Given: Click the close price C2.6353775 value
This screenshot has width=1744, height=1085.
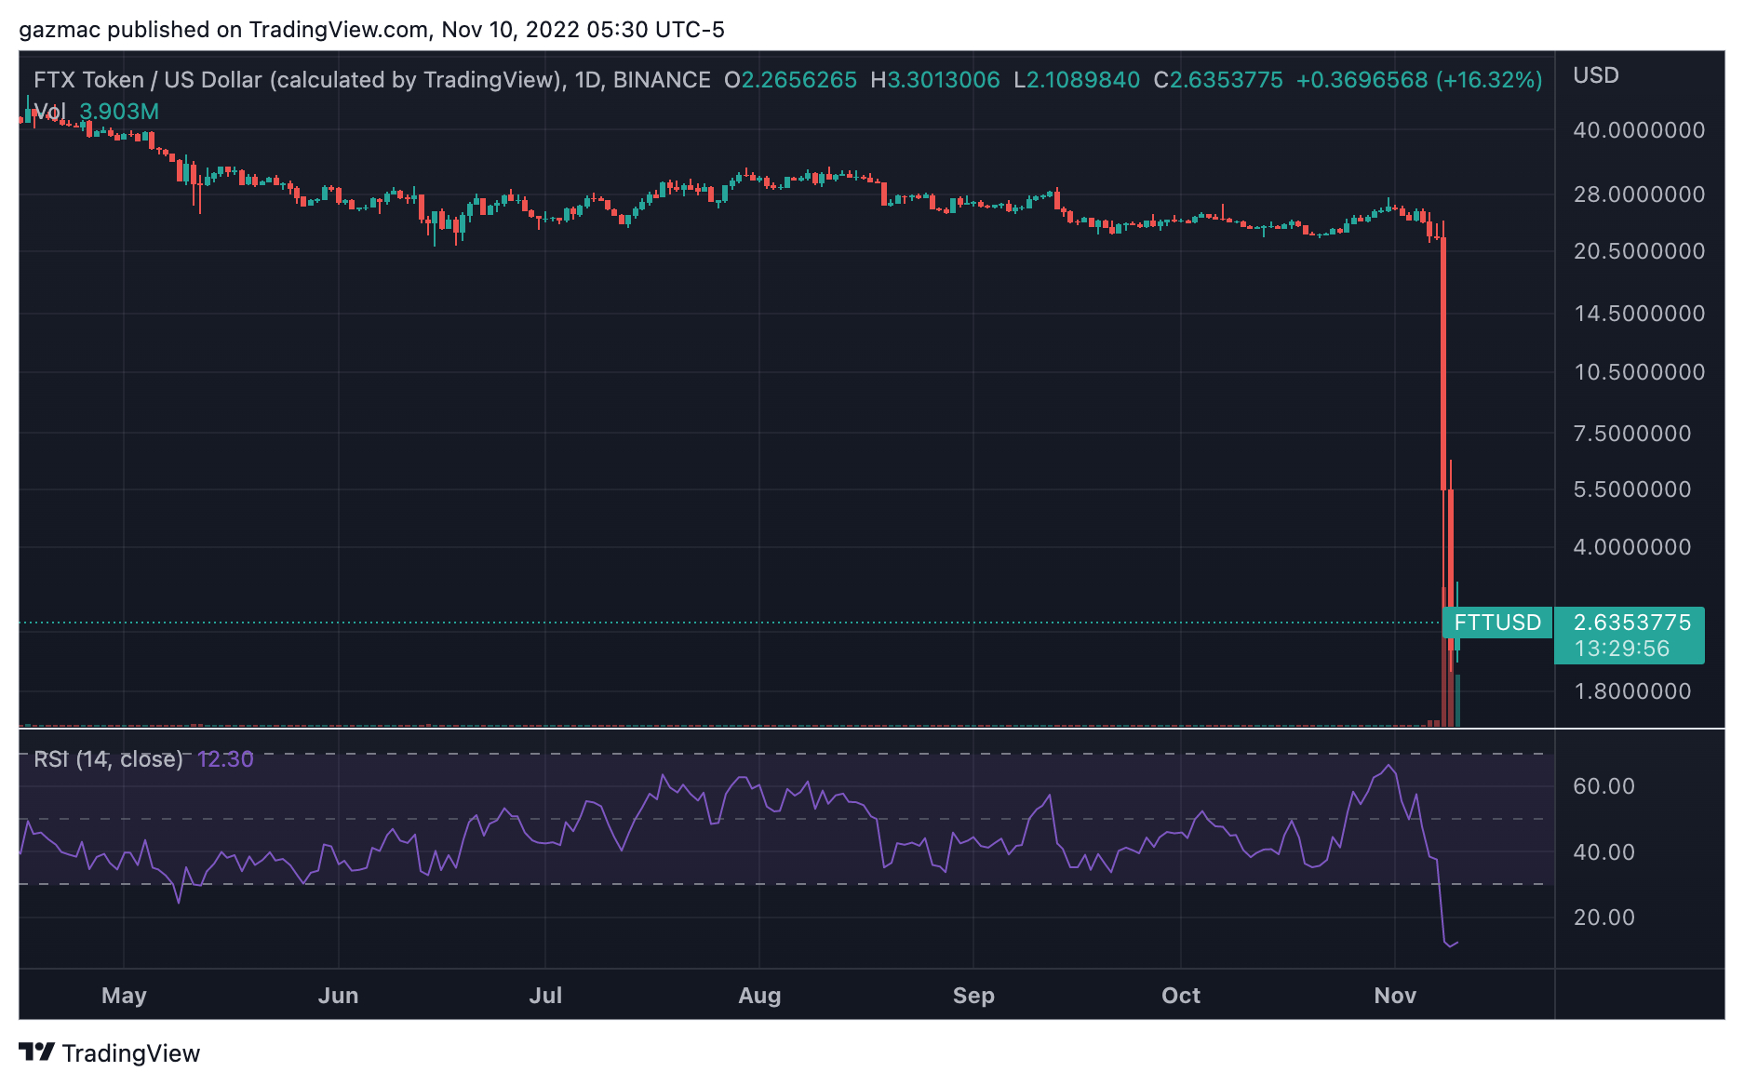Looking at the screenshot, I should (1218, 80).
